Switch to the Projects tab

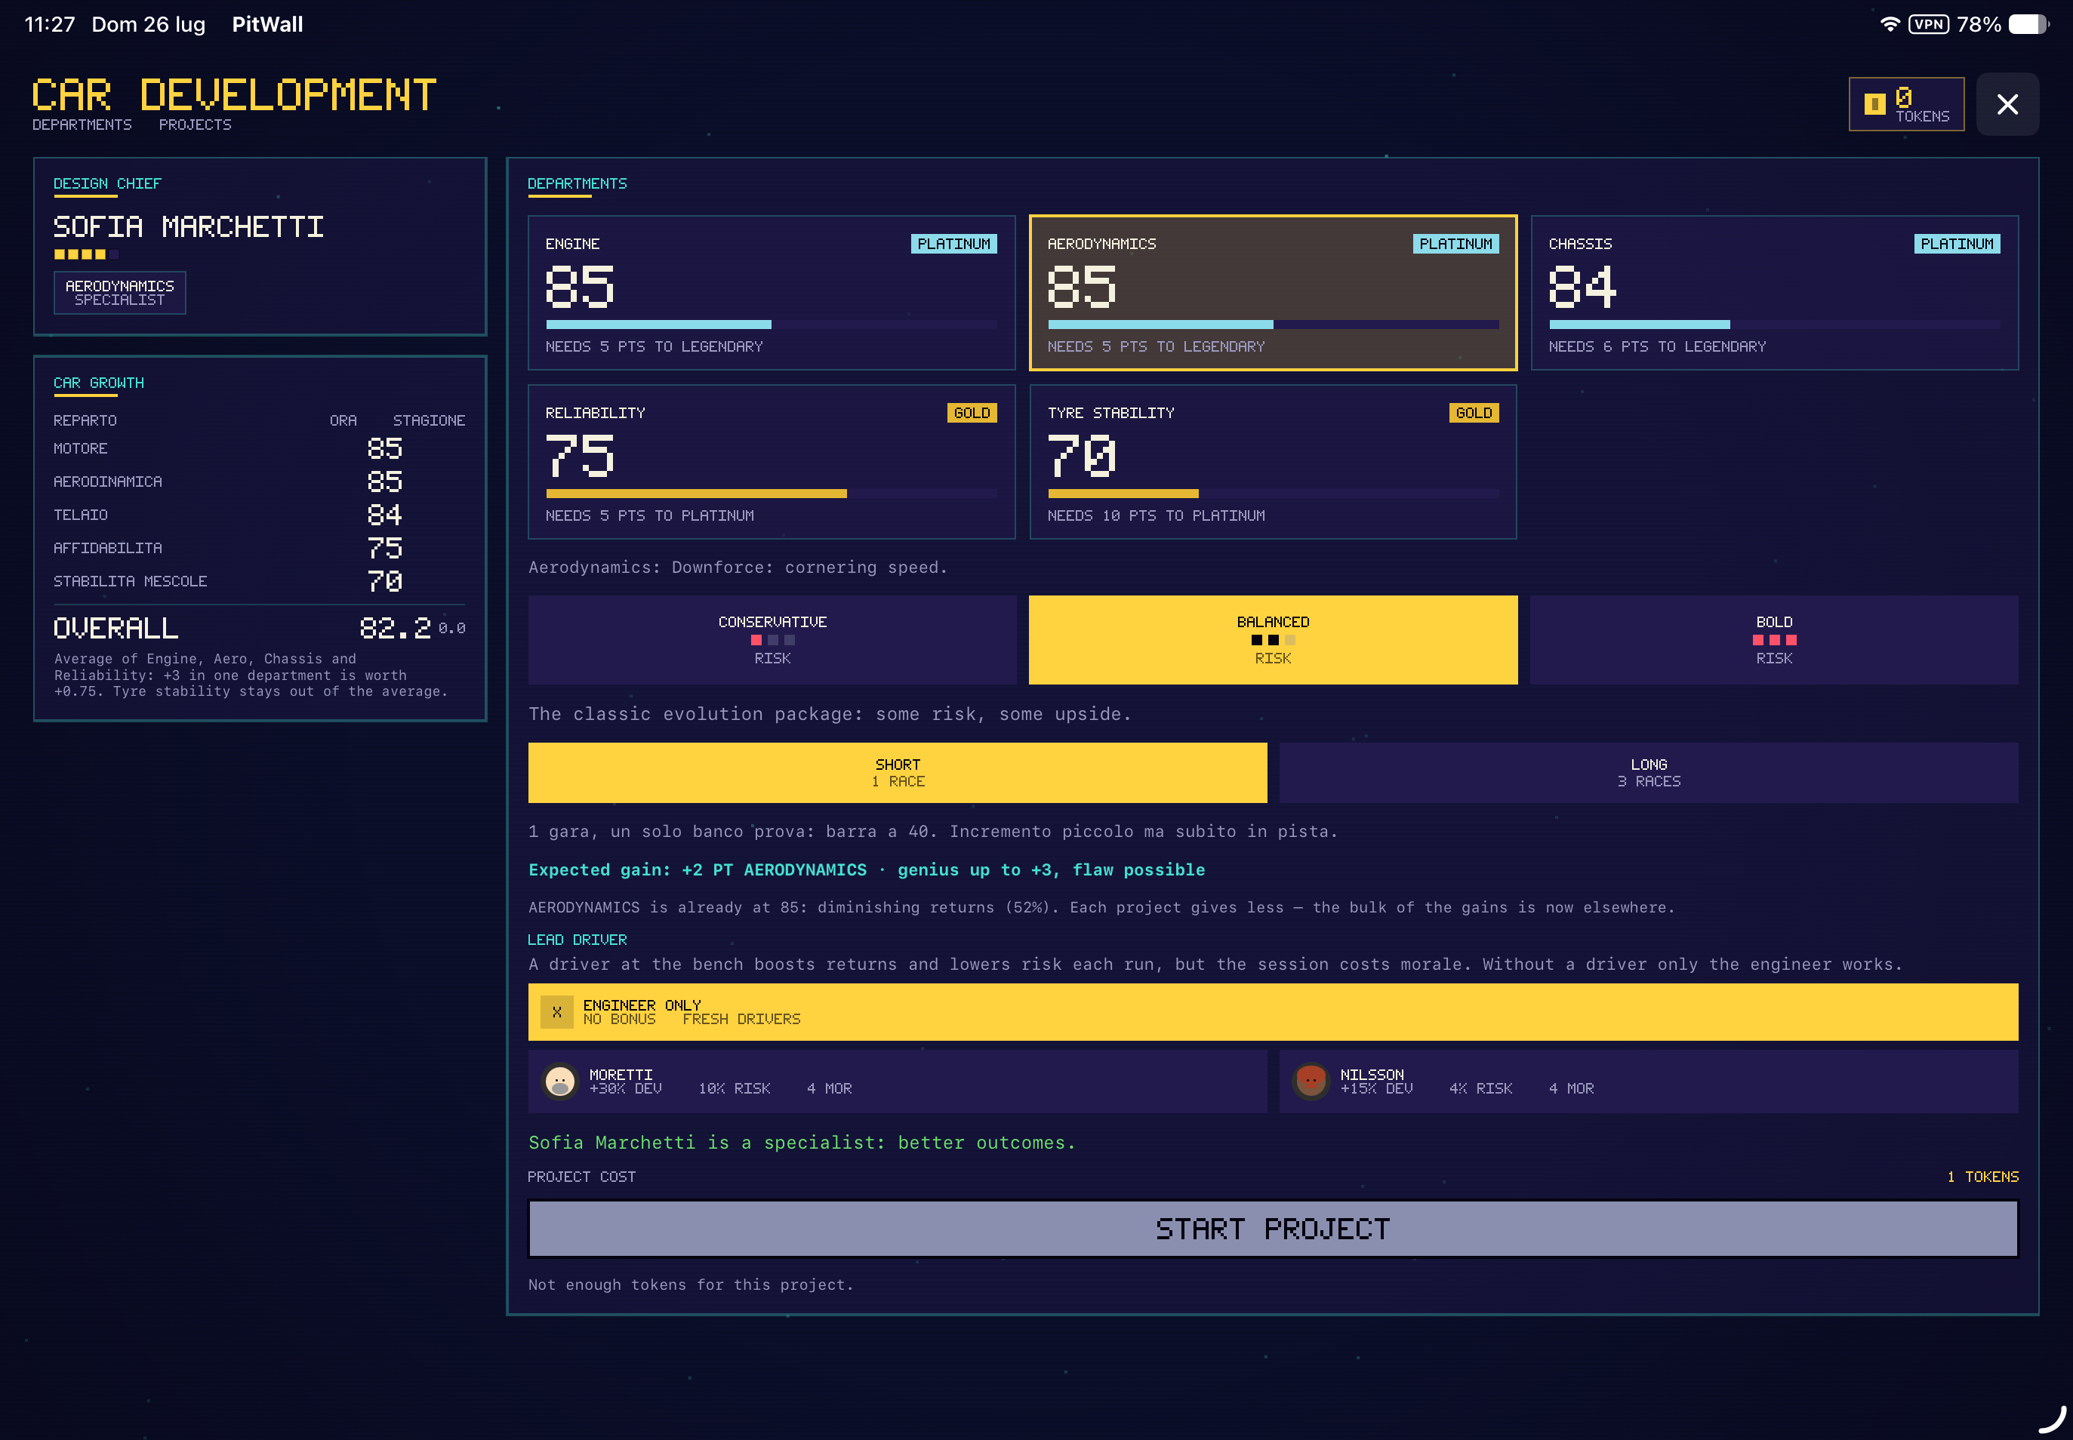click(195, 125)
